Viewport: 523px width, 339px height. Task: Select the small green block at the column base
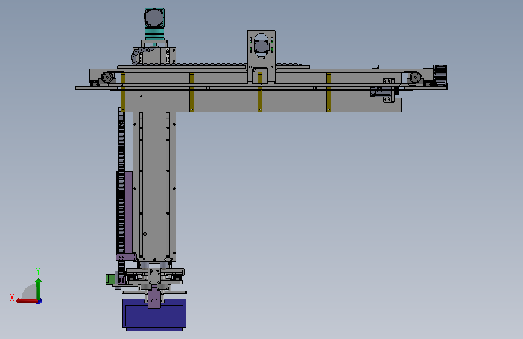click(x=110, y=279)
